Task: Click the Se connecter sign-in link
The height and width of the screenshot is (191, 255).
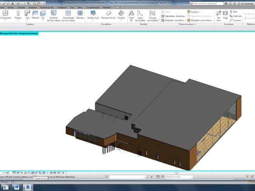Action: (246, 3)
